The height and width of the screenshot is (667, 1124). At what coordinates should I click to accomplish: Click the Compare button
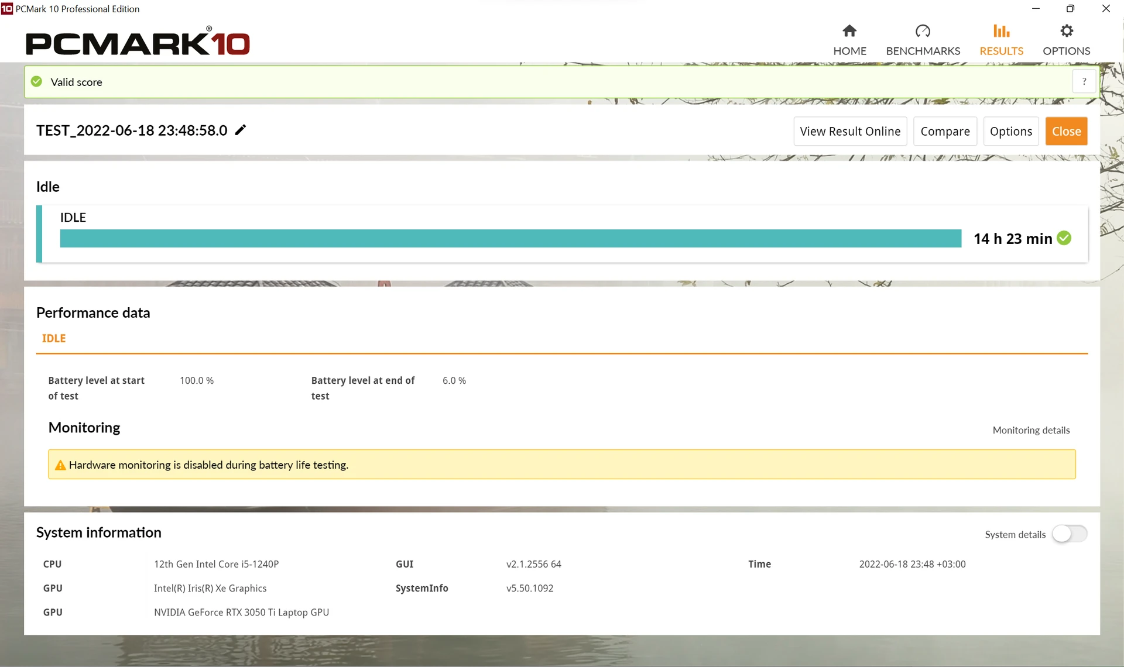click(945, 131)
